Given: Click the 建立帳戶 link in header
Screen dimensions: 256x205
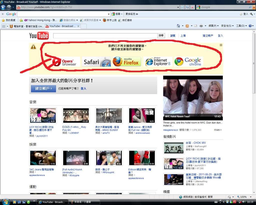Looking at the screenshot, I should [208, 36].
